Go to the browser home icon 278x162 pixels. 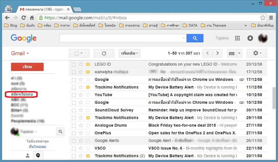click(32, 18)
